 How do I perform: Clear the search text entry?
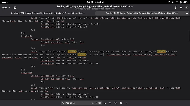pyautogui.click(x=99, y=103)
